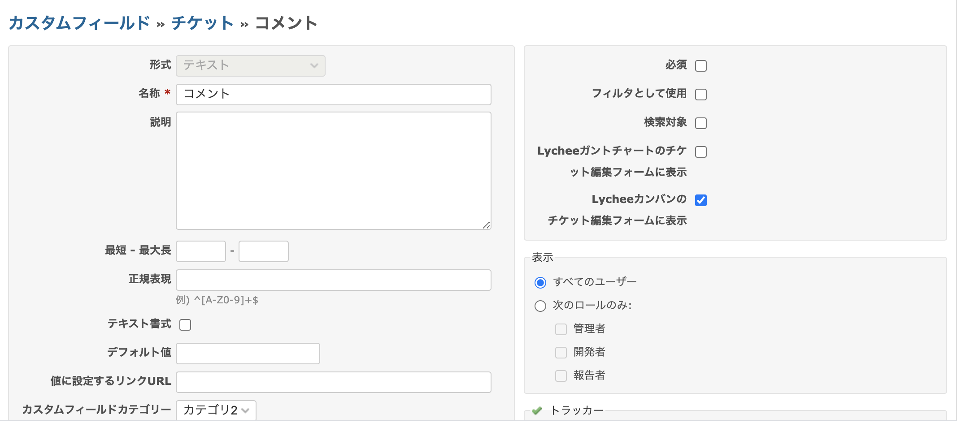Enable the 必須 checkbox

point(700,66)
